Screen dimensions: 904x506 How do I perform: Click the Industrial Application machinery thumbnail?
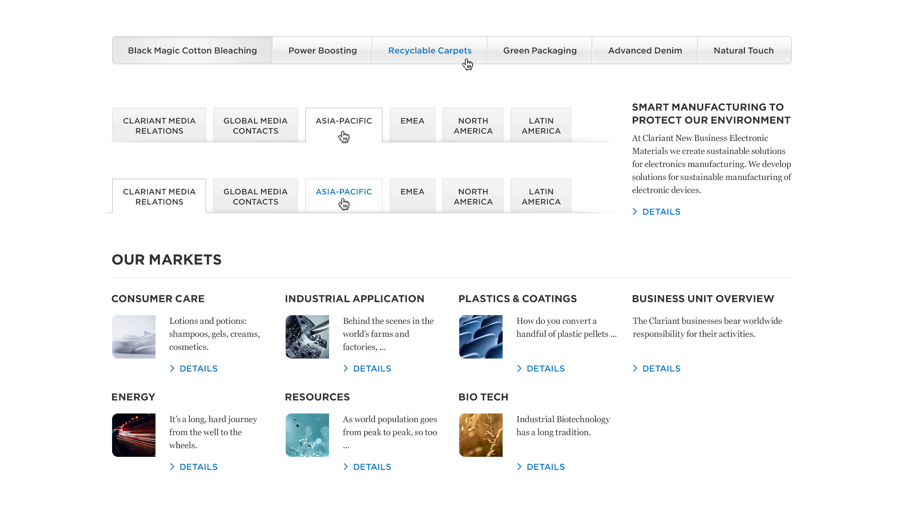[x=307, y=337]
